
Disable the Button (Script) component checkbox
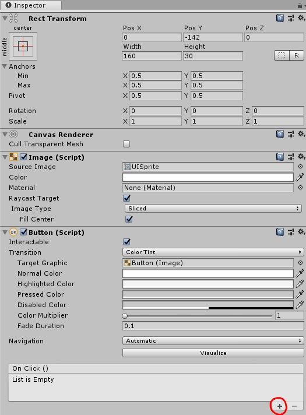coord(23,232)
